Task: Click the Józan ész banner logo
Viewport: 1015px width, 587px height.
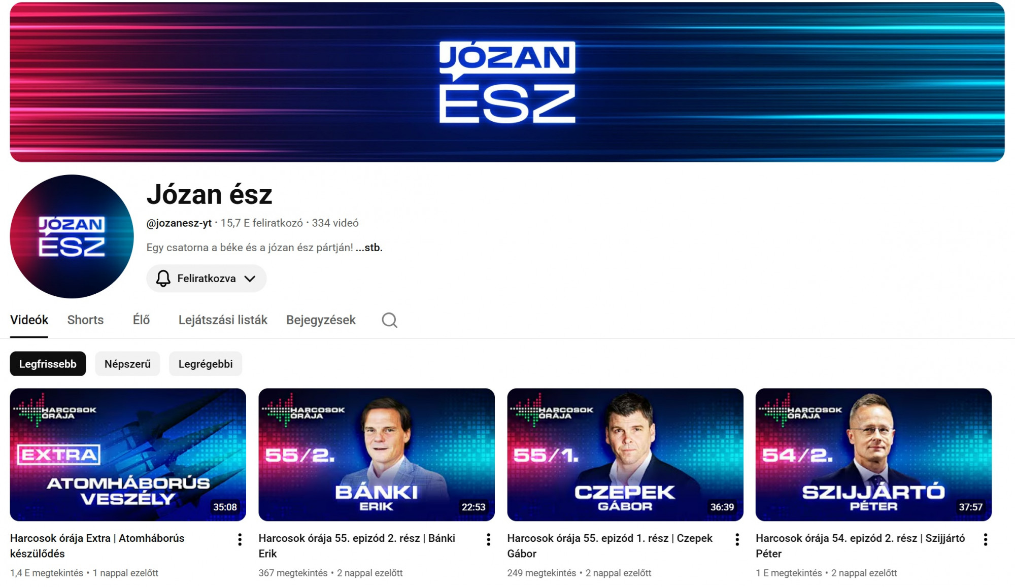Action: (x=507, y=82)
